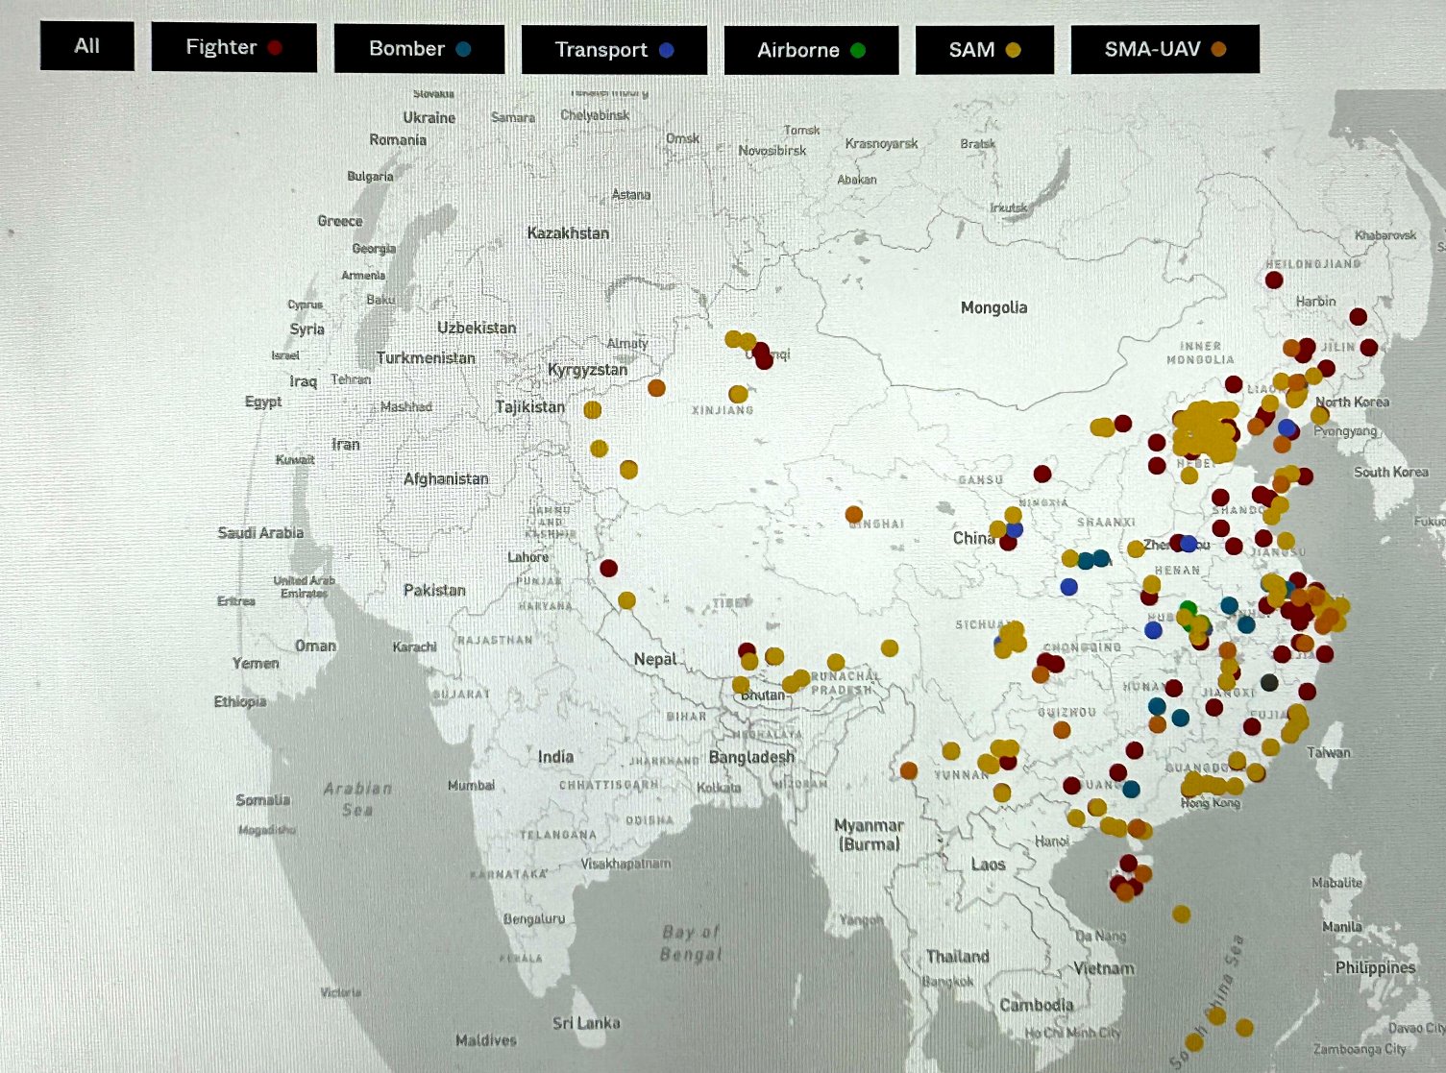Viewport: 1446px width, 1073px height.
Task: Click the lone yellow marker east of Tibet label
Action: click(890, 648)
